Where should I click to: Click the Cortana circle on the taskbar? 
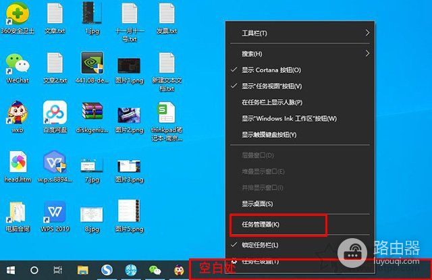point(34,270)
